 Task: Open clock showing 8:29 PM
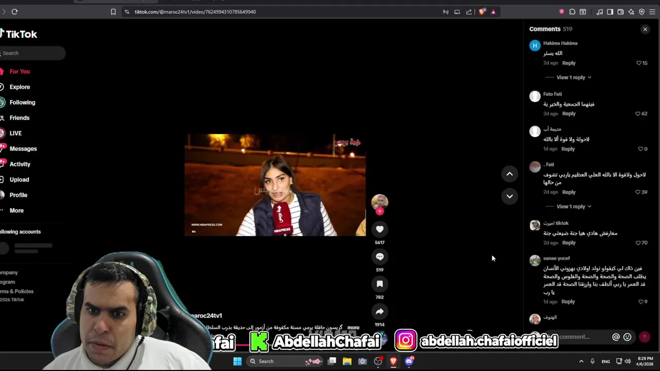click(645, 361)
